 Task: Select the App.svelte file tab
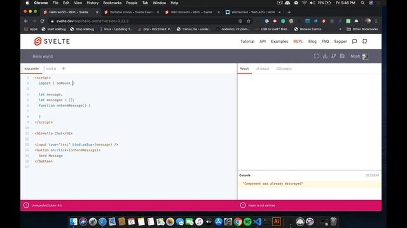(31, 69)
